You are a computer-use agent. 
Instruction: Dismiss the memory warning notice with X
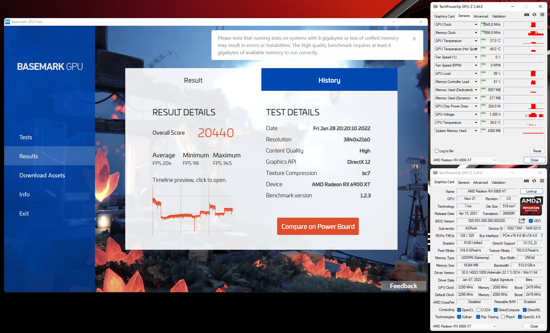coord(414,39)
